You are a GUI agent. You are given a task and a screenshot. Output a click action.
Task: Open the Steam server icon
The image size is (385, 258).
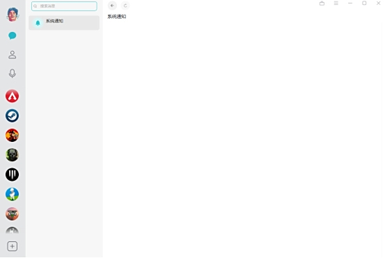[12, 115]
